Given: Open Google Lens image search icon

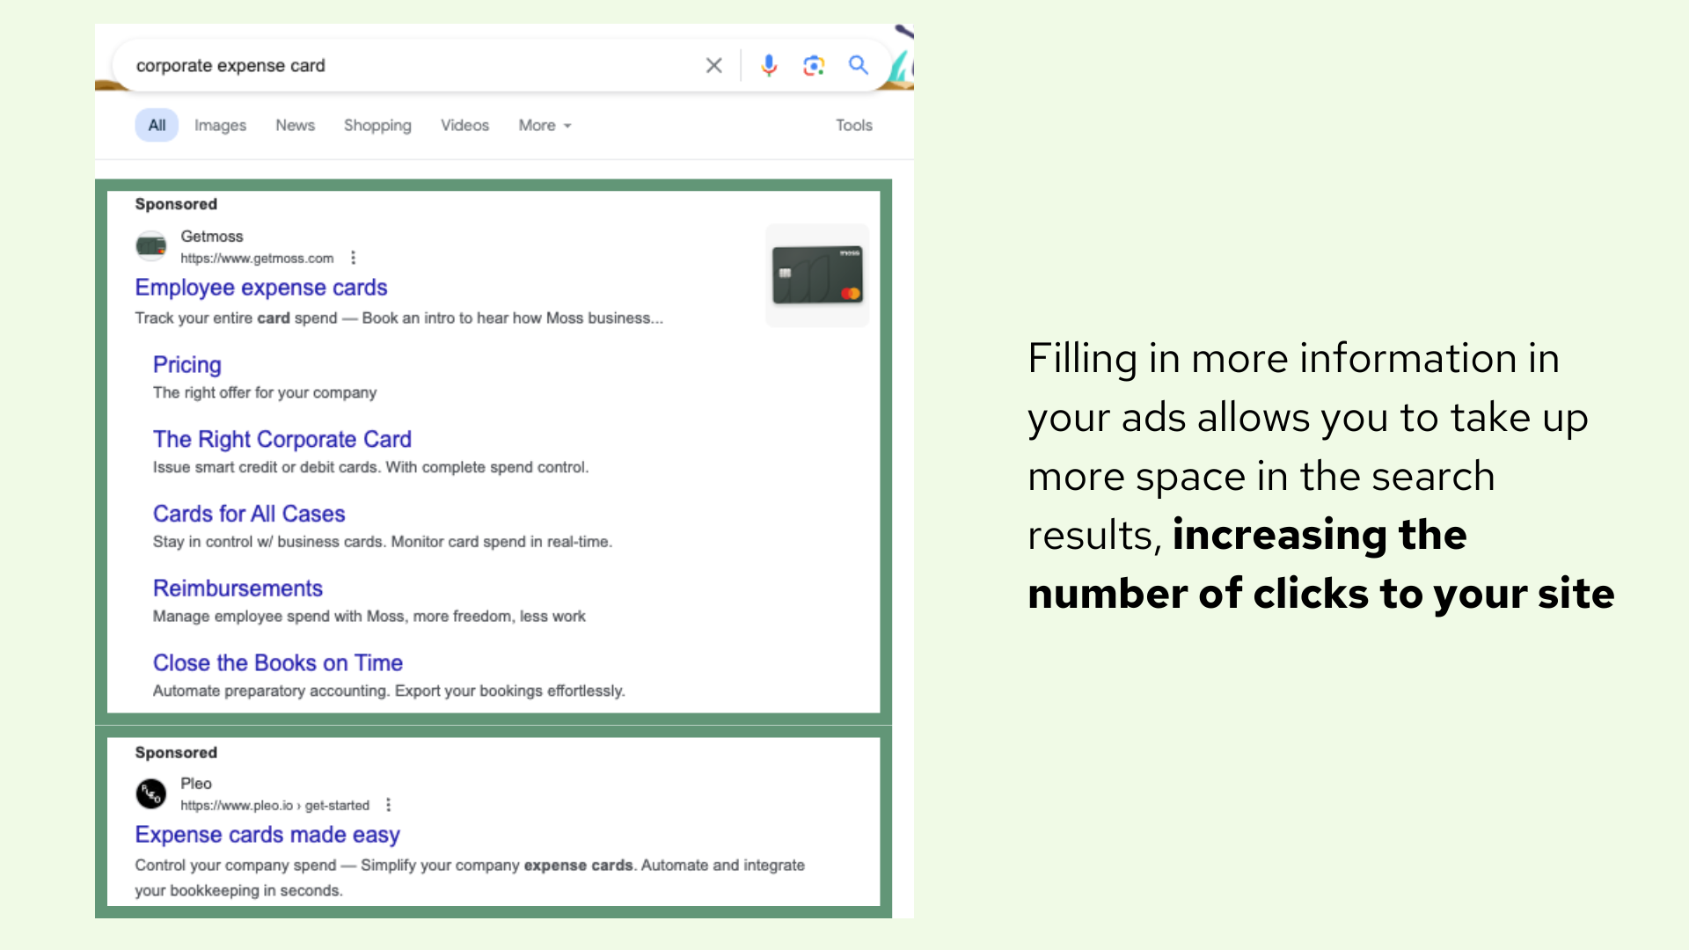Looking at the screenshot, I should [x=814, y=65].
